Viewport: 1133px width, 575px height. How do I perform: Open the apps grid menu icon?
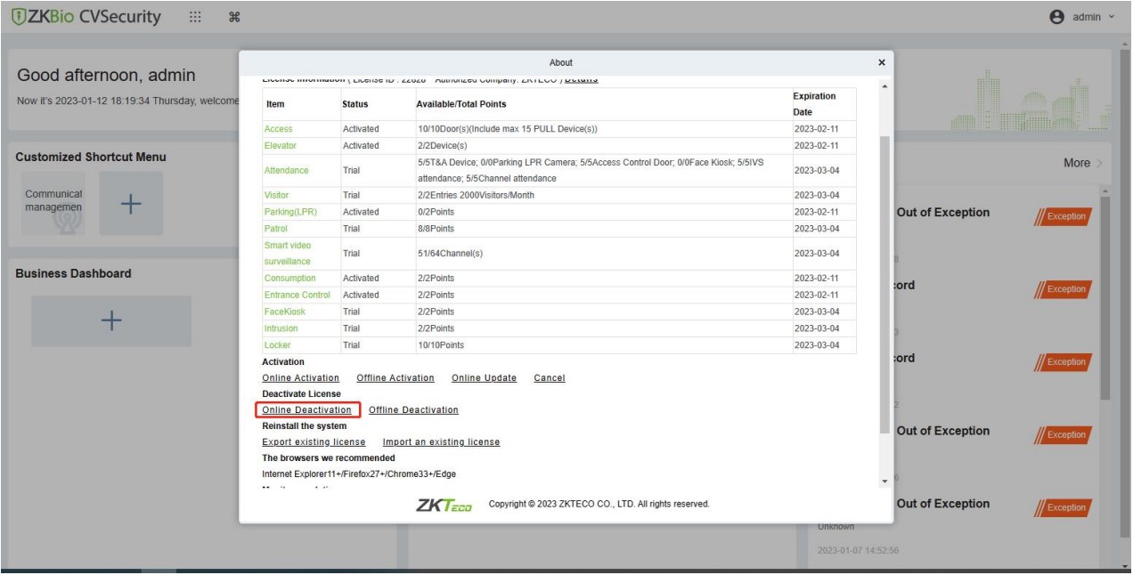[196, 17]
